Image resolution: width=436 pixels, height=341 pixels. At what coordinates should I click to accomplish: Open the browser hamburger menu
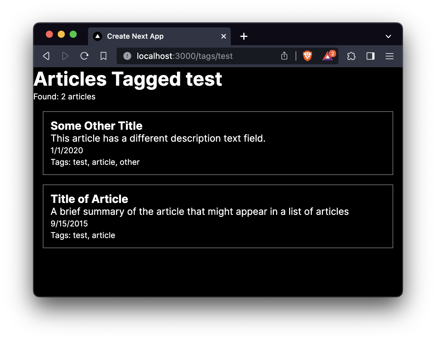pyautogui.click(x=390, y=56)
